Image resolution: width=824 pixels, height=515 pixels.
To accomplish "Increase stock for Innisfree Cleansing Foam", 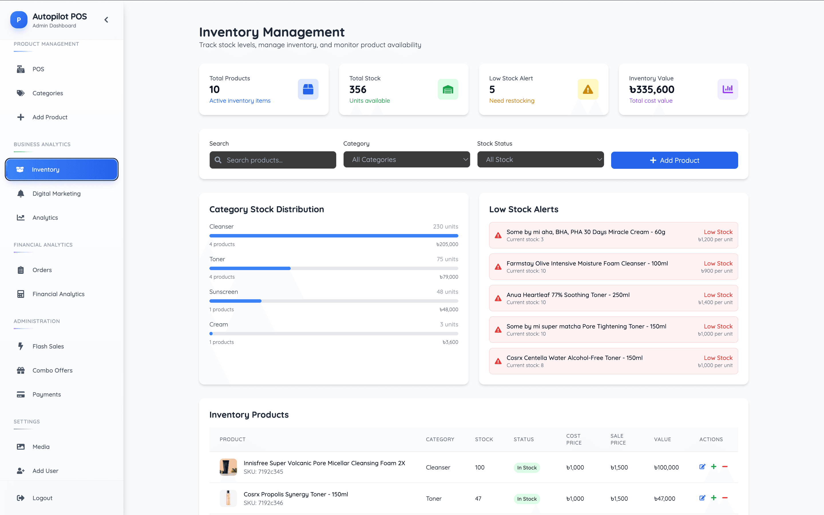I will (714, 467).
